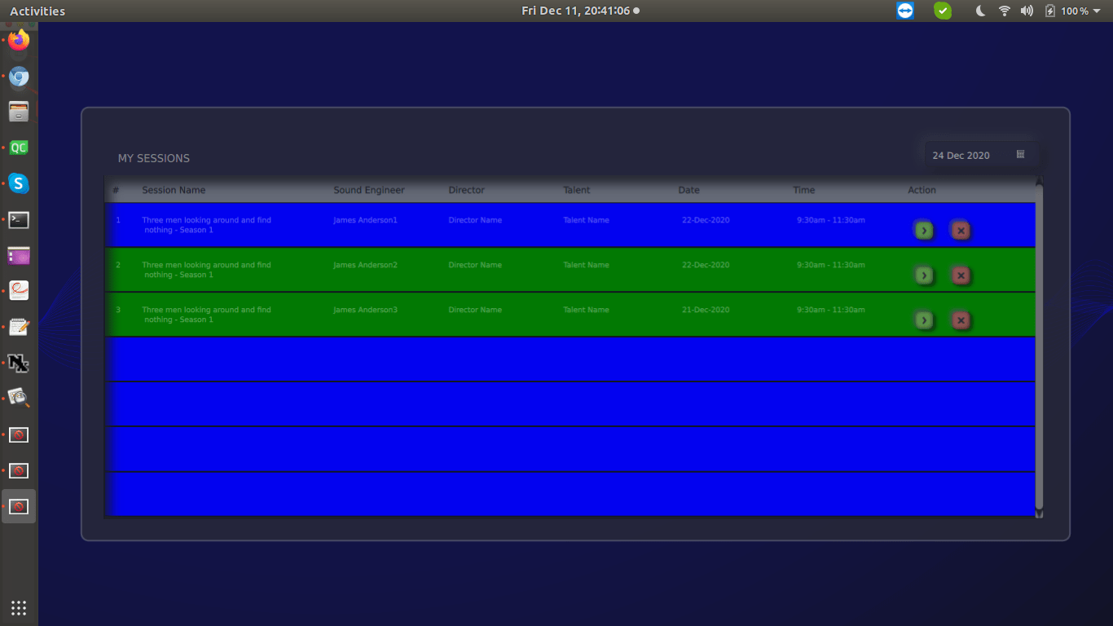
Task: Start the Terminal from the dock
Action: pyautogui.click(x=18, y=219)
